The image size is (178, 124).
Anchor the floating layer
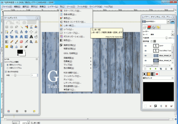click(x=166, y=69)
